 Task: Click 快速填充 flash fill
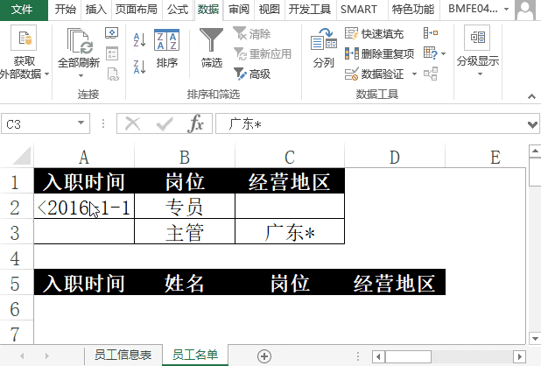(x=374, y=34)
